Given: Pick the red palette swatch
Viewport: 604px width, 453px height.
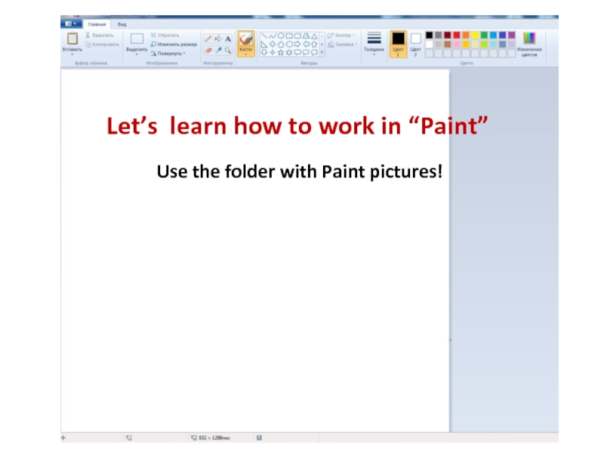Looking at the screenshot, I should (457, 35).
